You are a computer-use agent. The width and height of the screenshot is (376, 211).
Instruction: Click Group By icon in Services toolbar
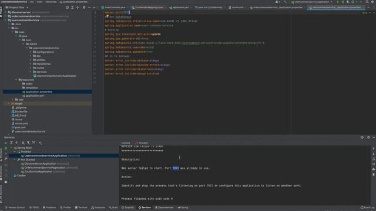pos(23,143)
